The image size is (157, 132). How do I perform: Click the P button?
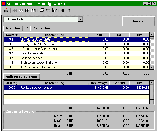(26, 28)
